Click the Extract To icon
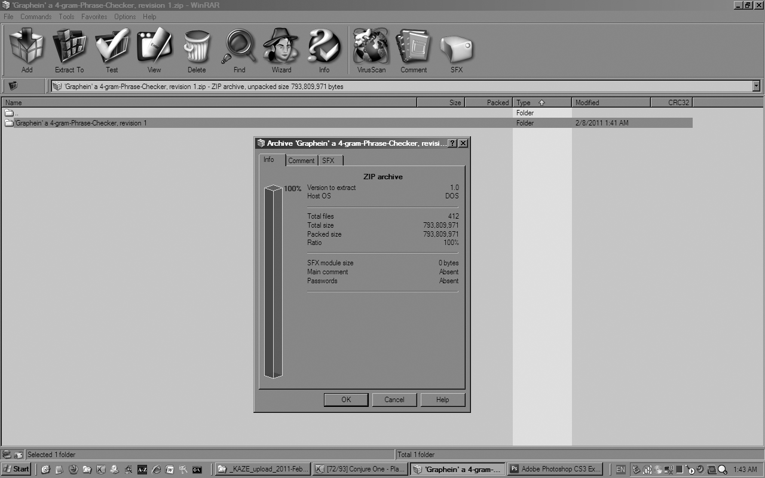The image size is (765, 478). click(69, 51)
